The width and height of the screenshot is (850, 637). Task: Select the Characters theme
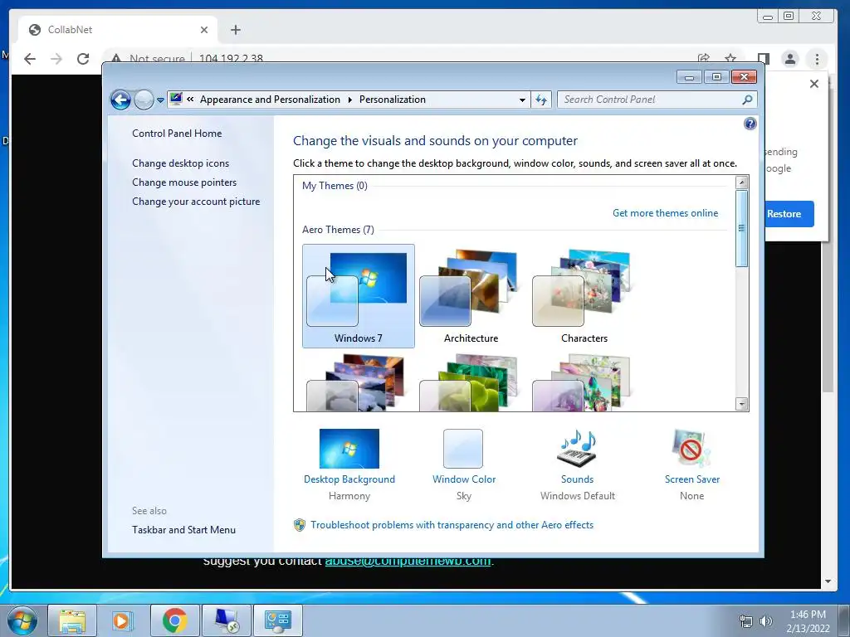click(584, 296)
